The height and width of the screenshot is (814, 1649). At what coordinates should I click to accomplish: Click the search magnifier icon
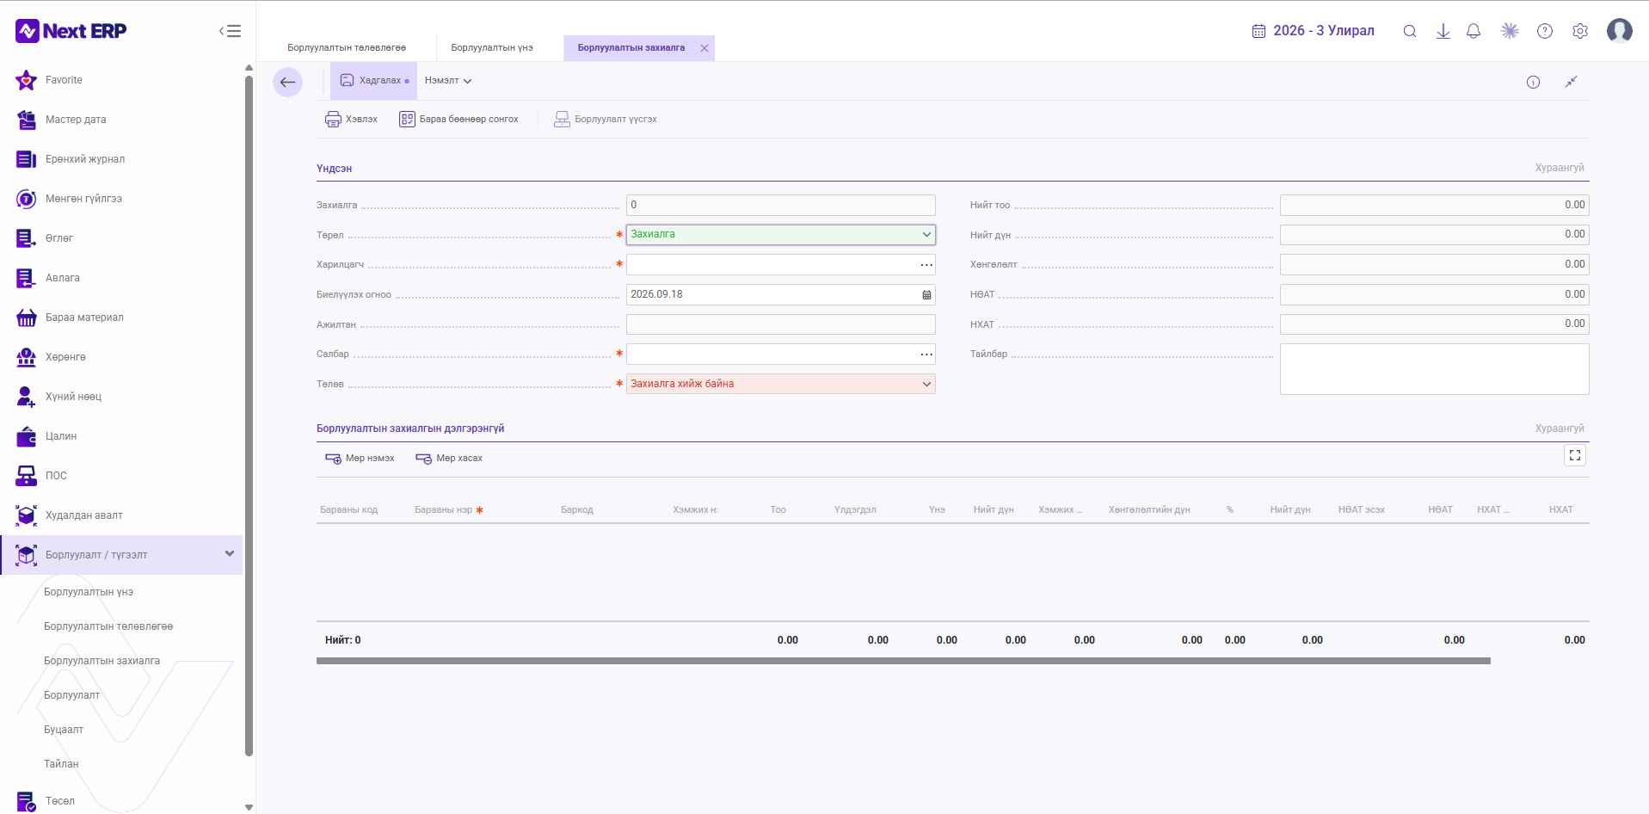1410,31
